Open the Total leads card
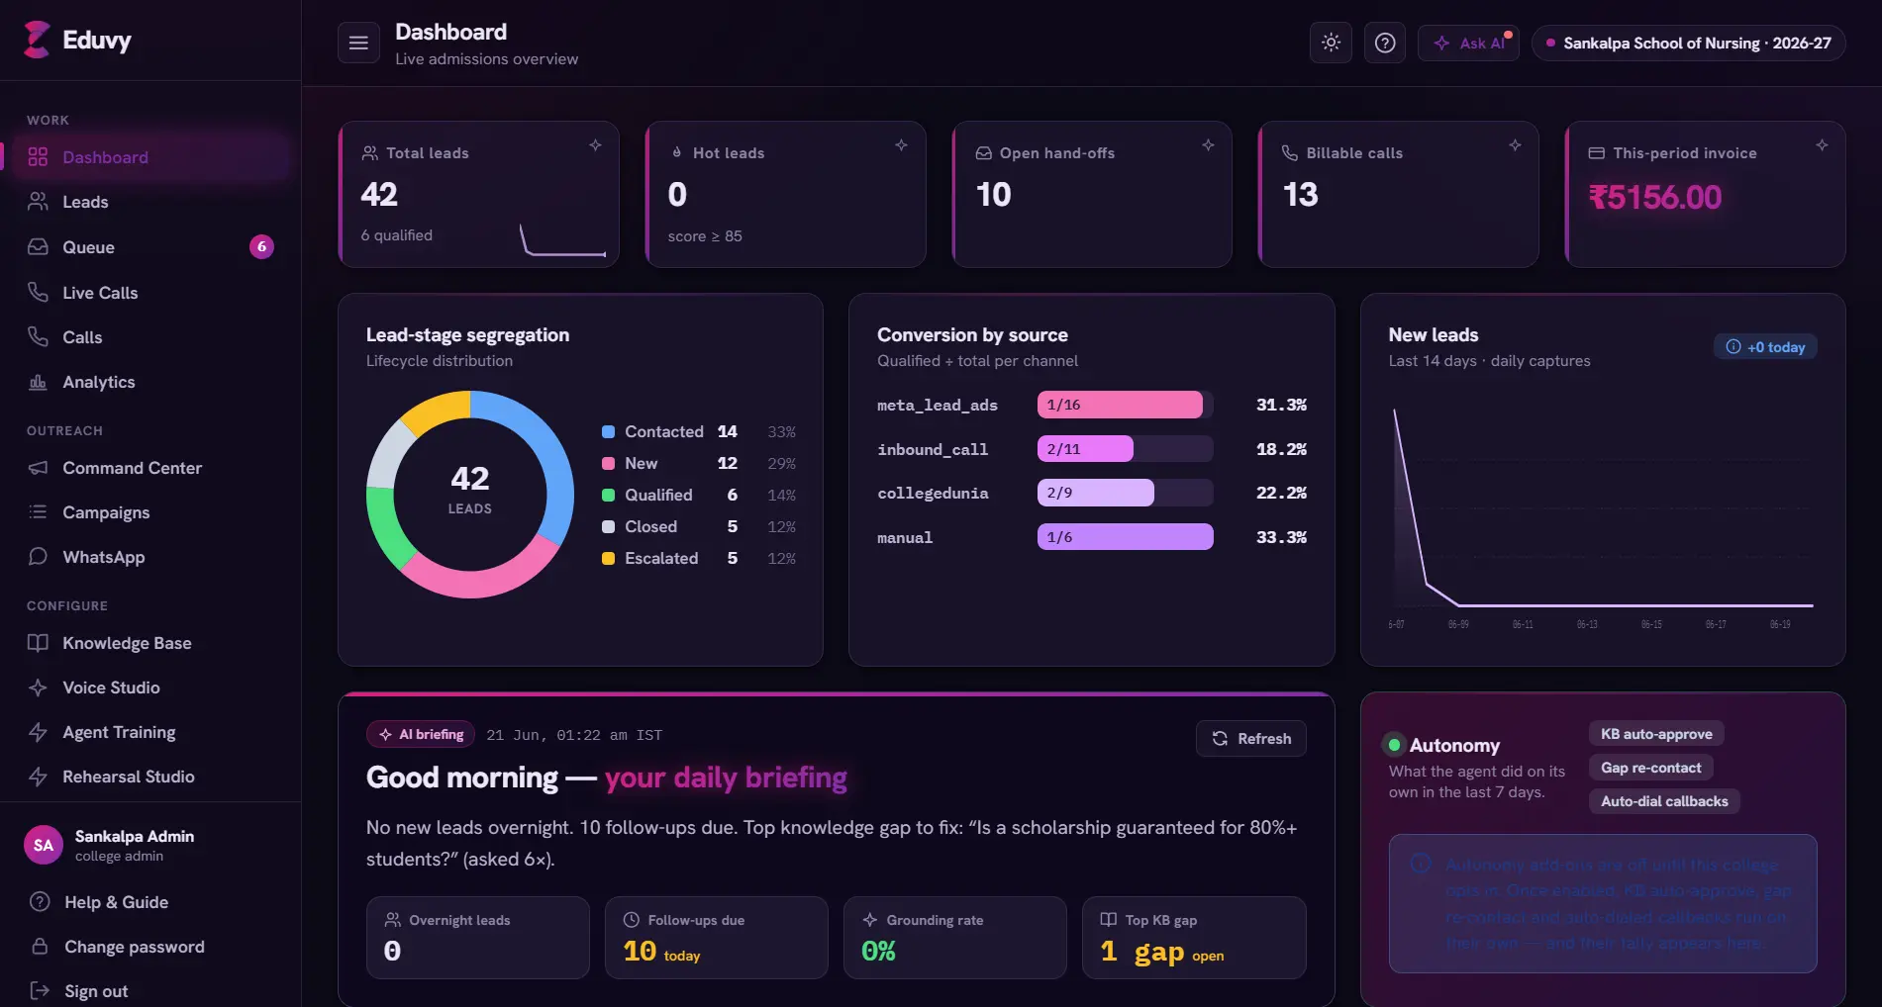 click(479, 195)
